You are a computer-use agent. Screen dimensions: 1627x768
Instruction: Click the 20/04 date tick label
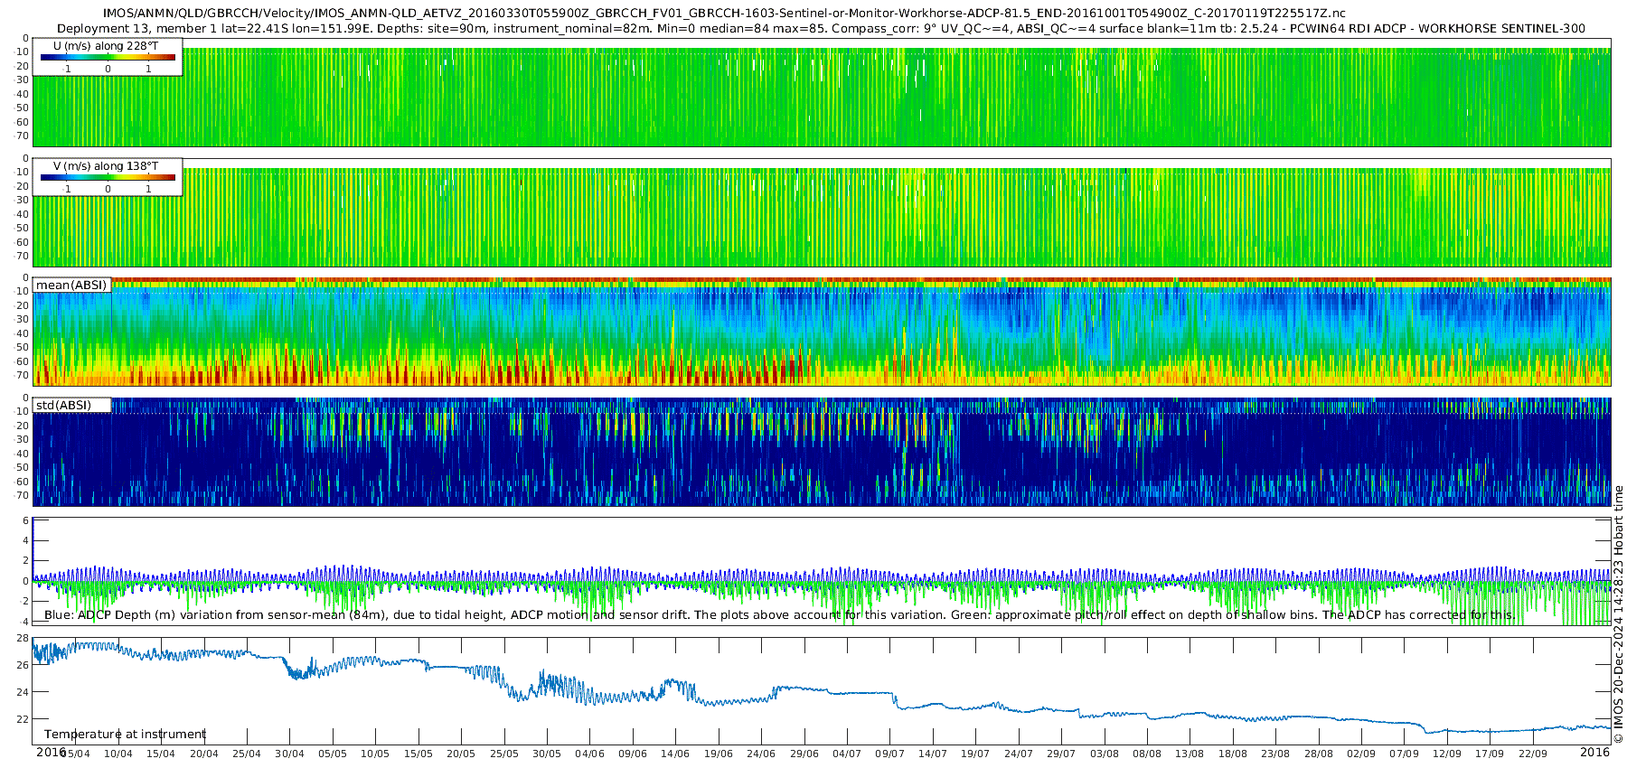[x=204, y=754]
